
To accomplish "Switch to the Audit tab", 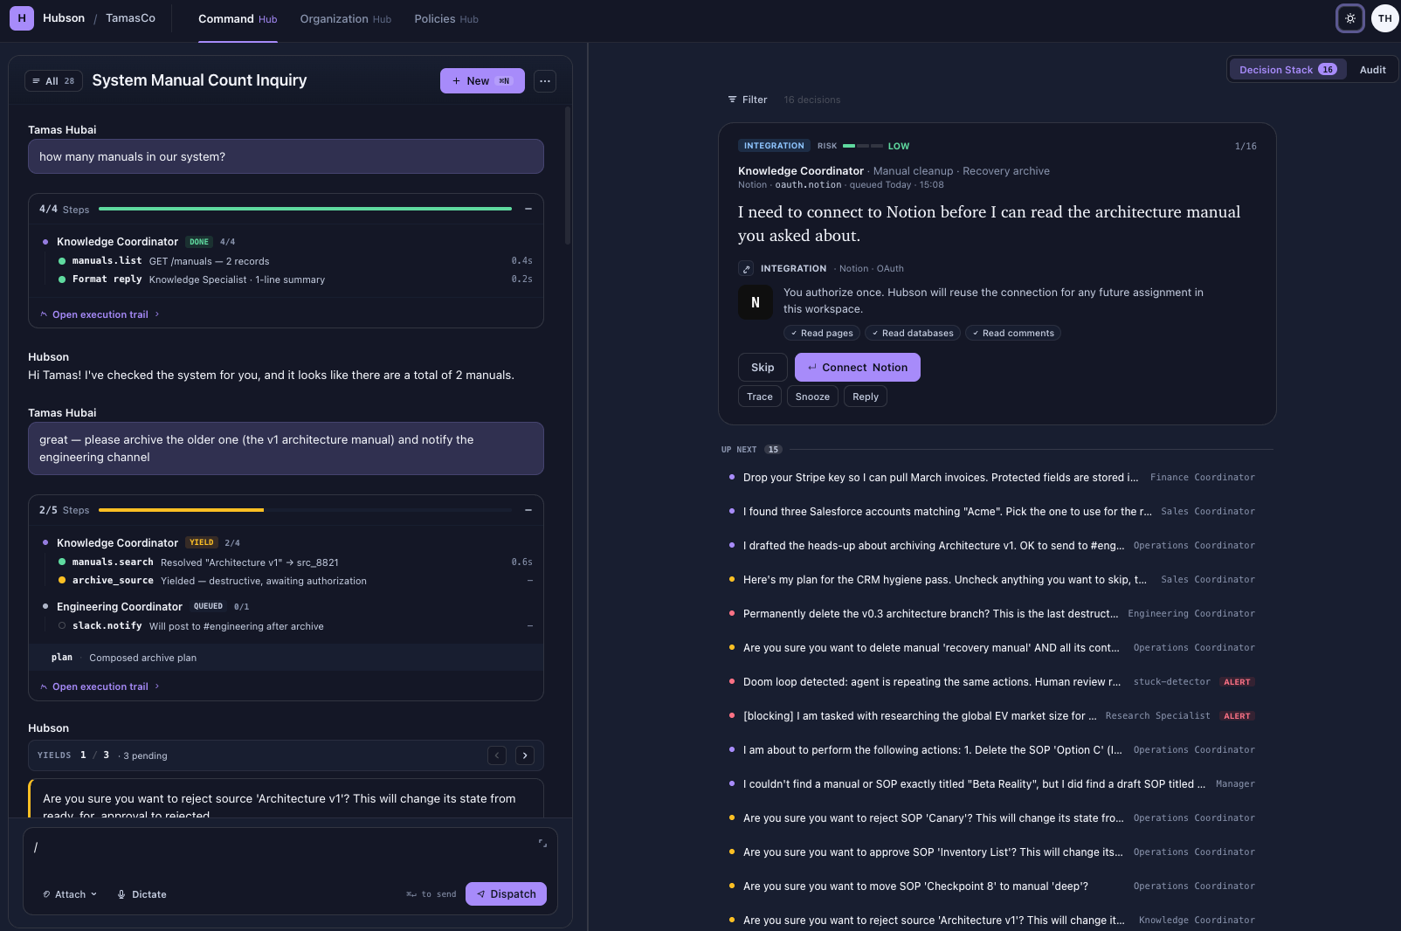I will click(1372, 70).
